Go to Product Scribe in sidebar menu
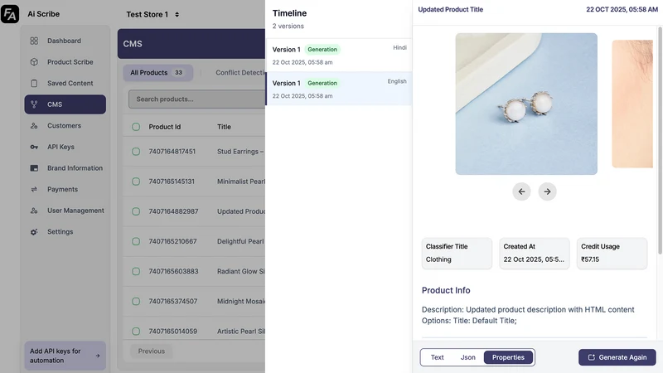The width and height of the screenshot is (663, 373). coord(70,61)
